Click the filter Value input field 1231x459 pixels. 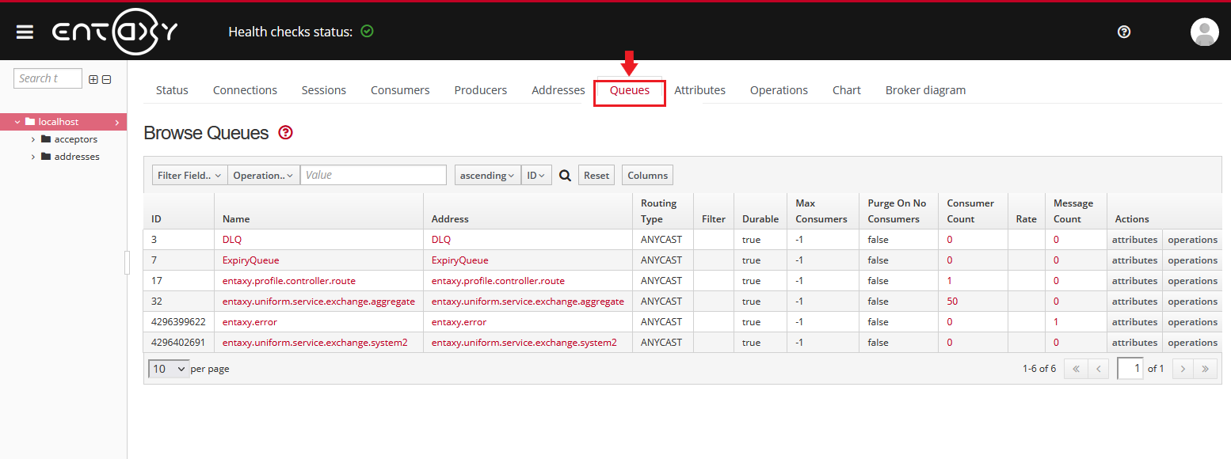(373, 176)
